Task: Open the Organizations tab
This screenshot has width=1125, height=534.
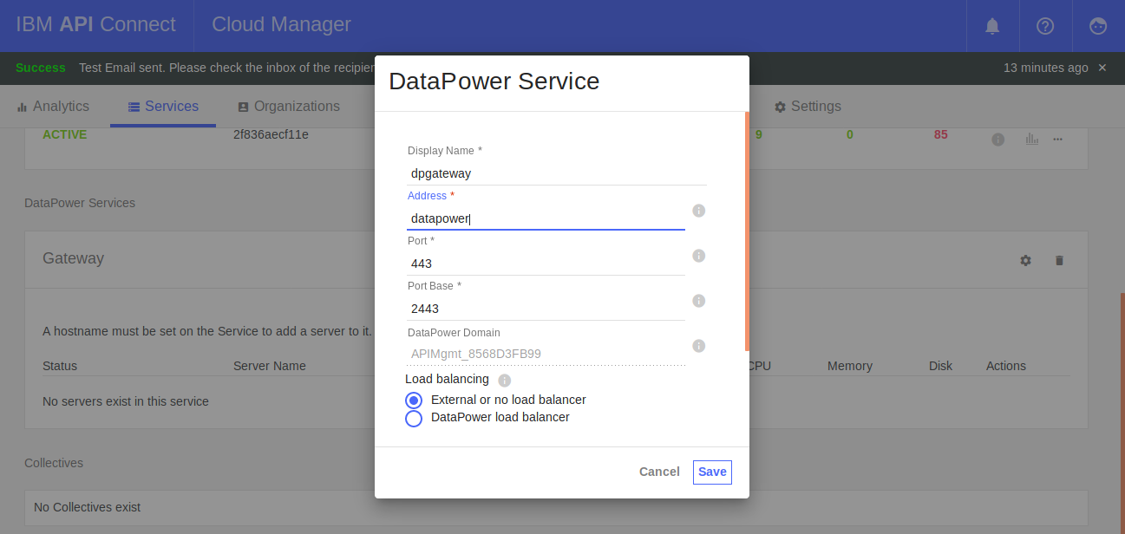Action: click(288, 107)
